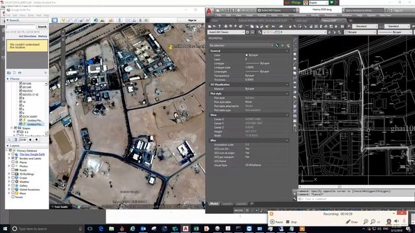415x233 pixels.
Task: Click the email icon in Google Earth toolbar
Action: click(128, 20)
